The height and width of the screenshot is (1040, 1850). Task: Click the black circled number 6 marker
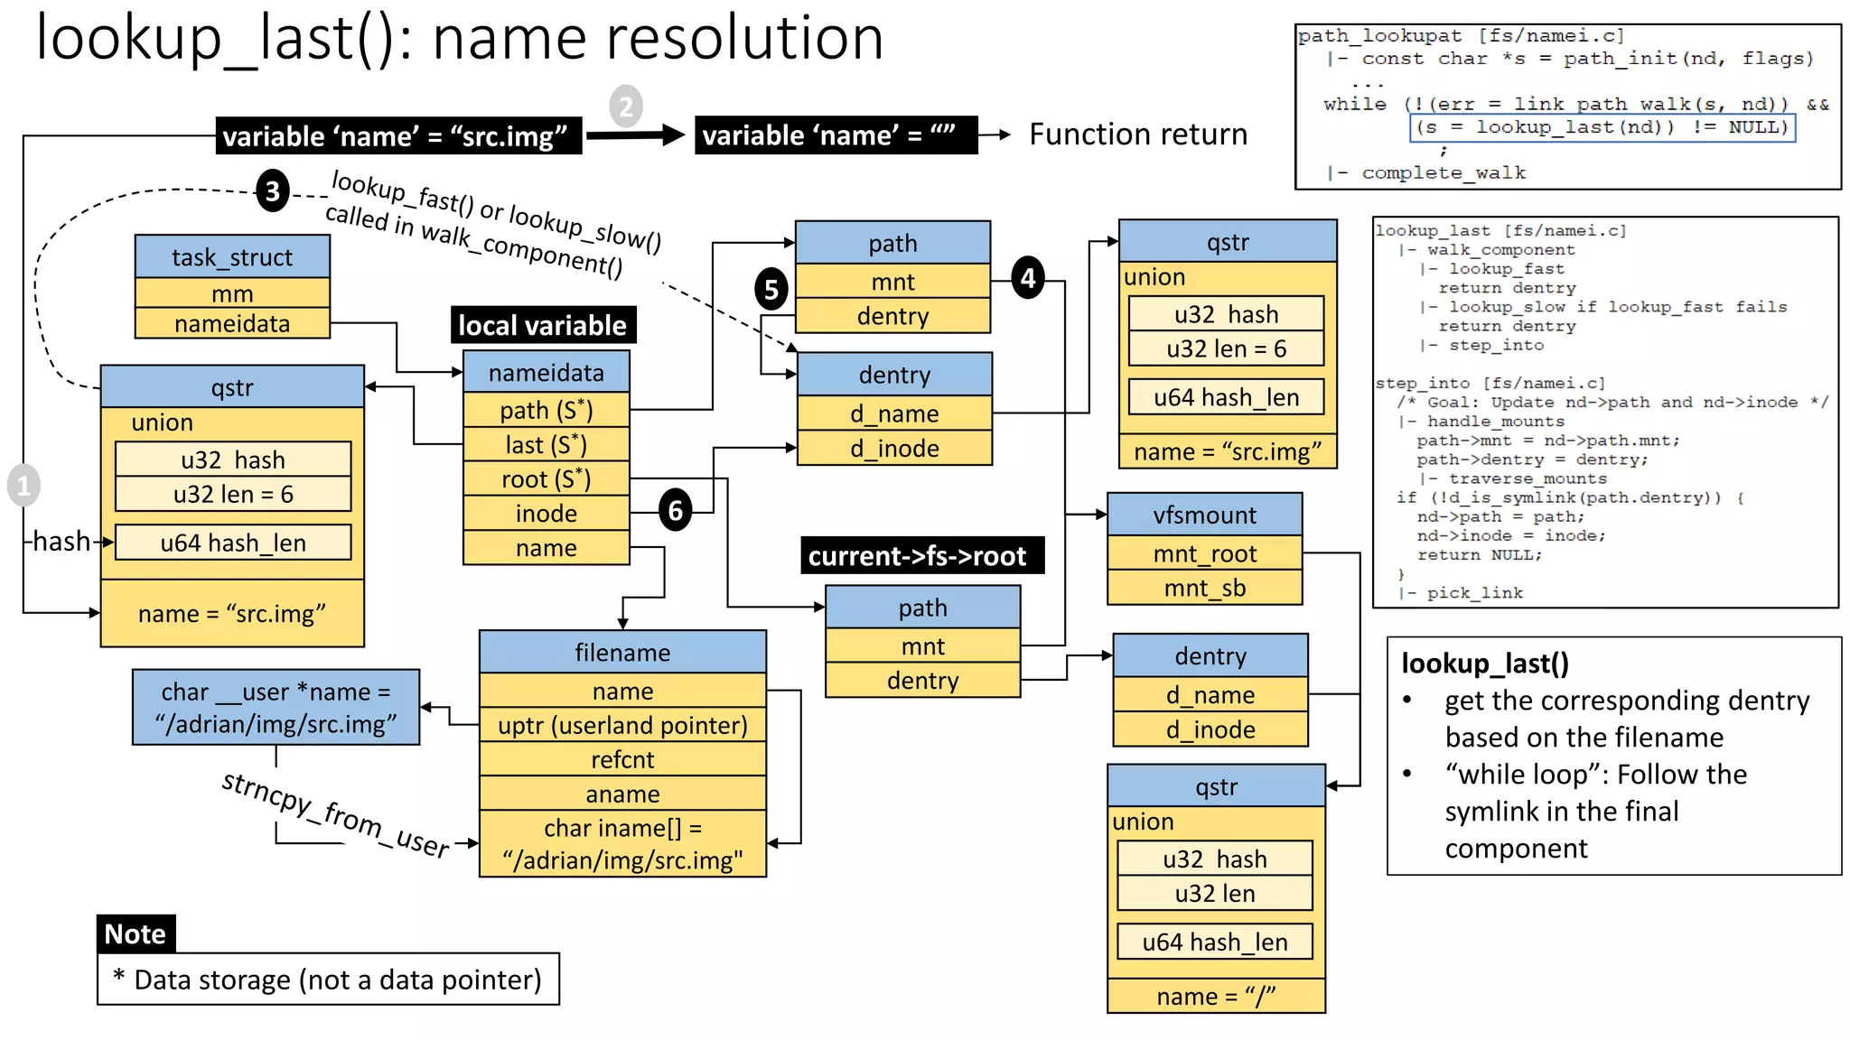pos(675,511)
